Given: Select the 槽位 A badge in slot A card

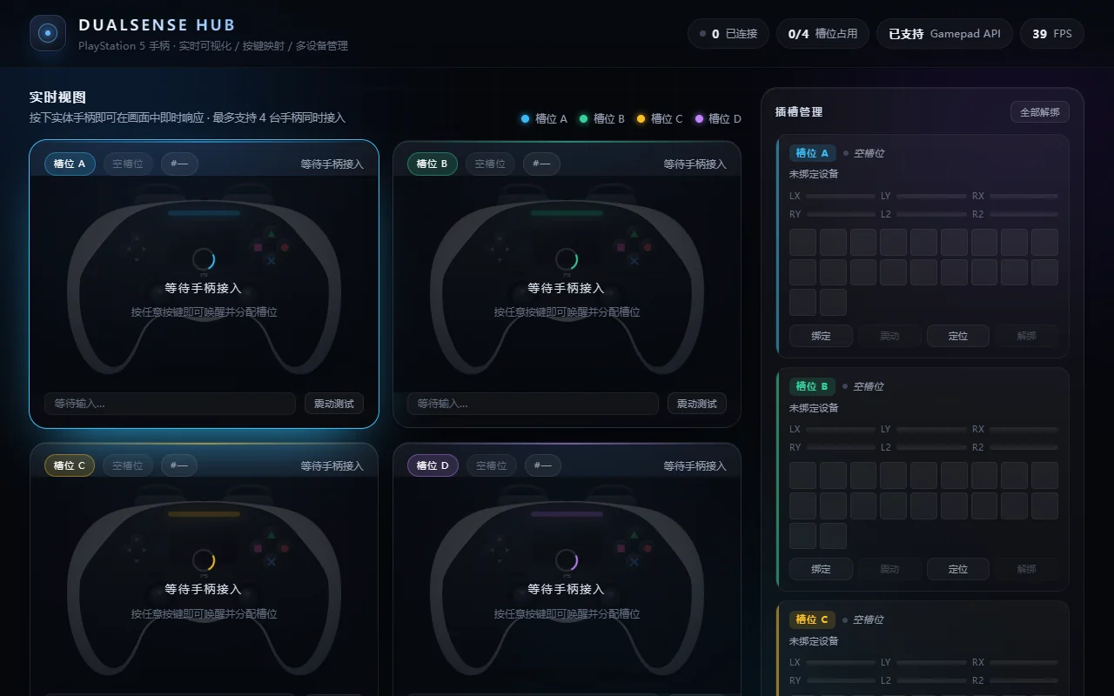Looking at the screenshot, I should pyautogui.click(x=70, y=164).
